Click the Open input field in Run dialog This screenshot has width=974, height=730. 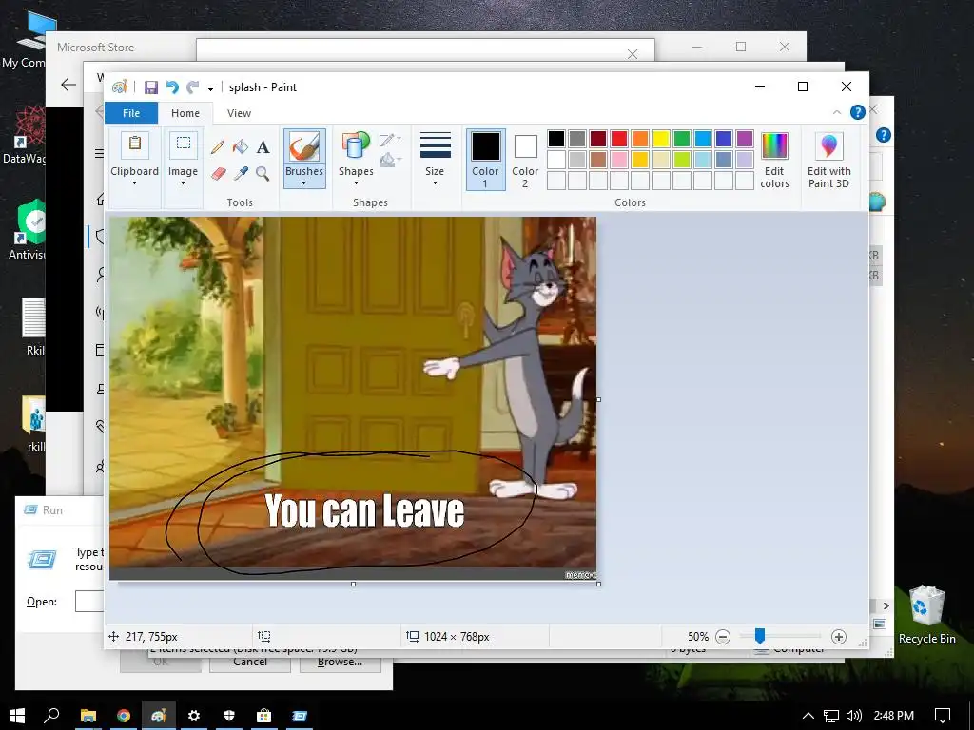tap(90, 601)
